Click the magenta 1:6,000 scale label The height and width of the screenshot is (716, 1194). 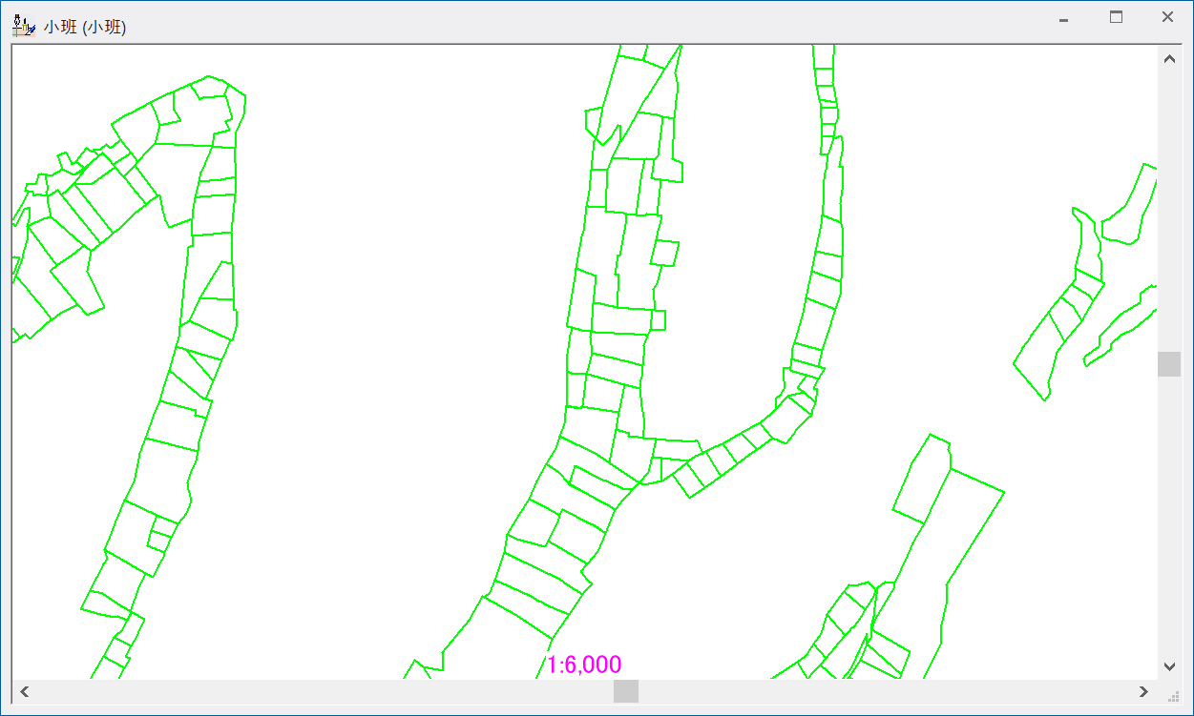click(x=584, y=665)
